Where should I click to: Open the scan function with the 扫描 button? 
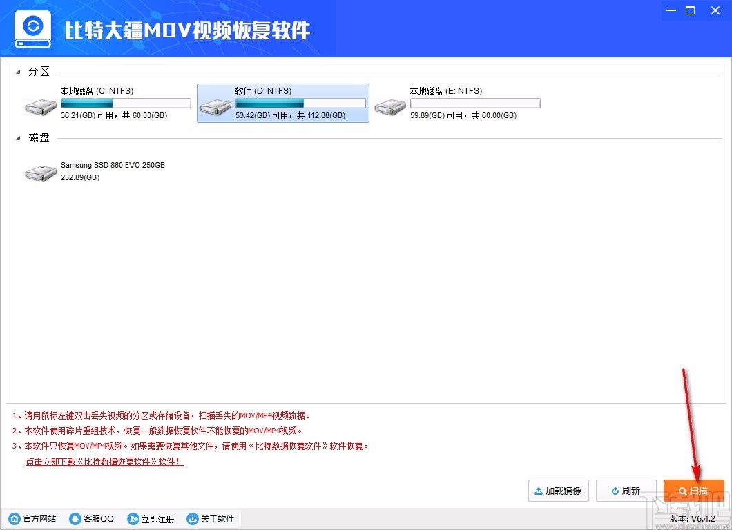693,491
